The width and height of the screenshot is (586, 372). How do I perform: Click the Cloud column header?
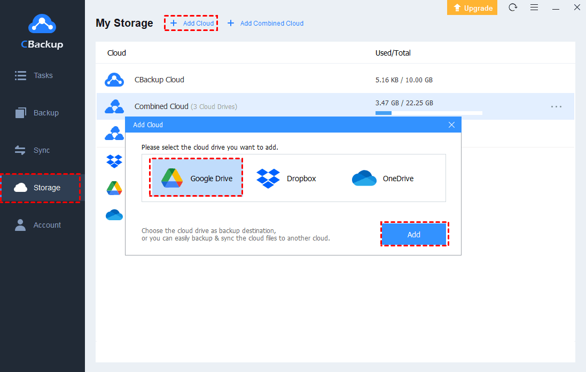click(x=116, y=53)
